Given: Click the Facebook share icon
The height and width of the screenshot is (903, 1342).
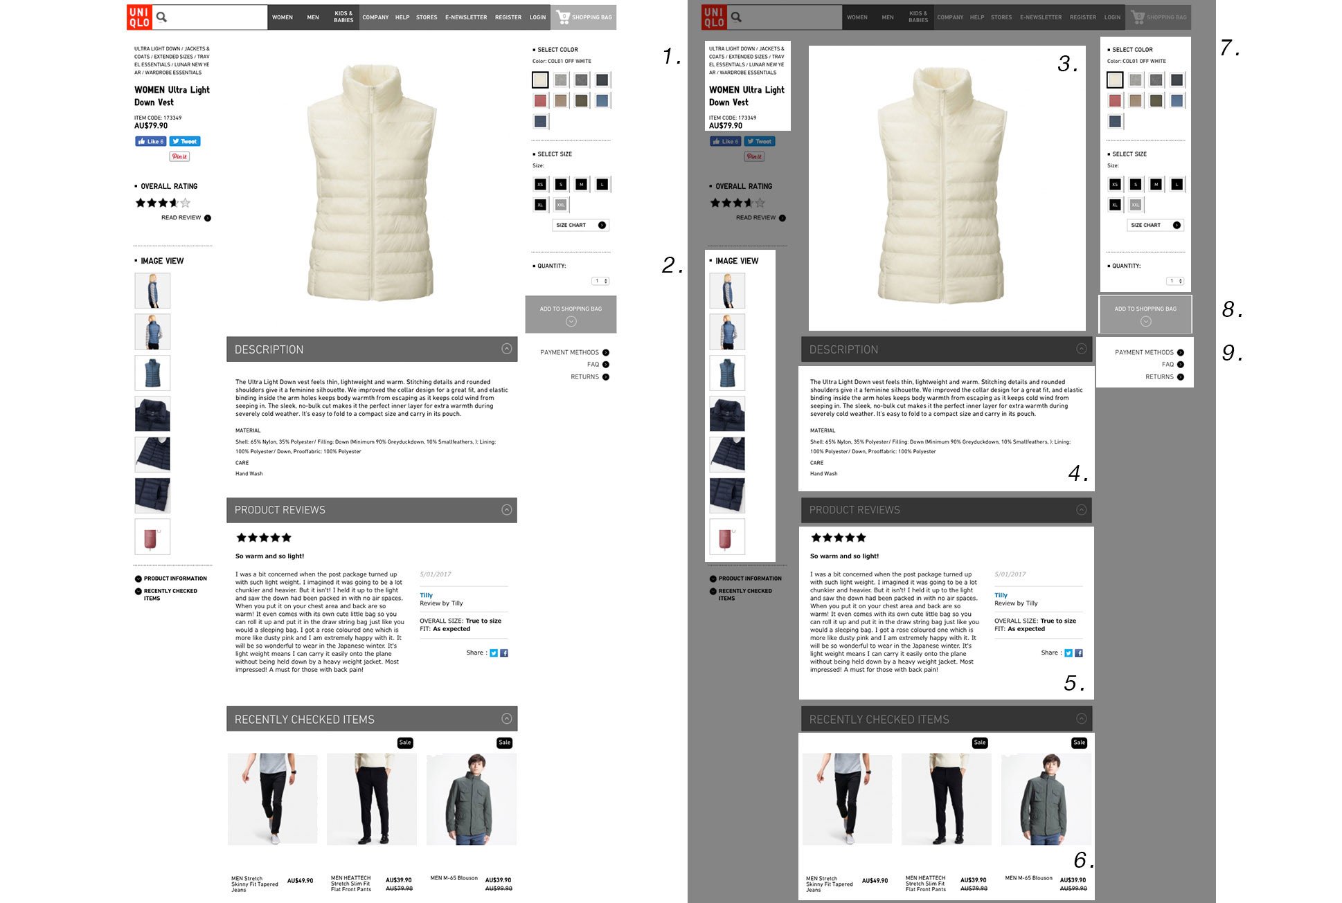Looking at the screenshot, I should pyautogui.click(x=505, y=652).
